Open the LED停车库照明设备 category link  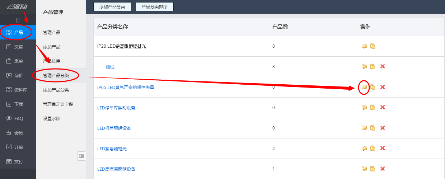pos(116,108)
